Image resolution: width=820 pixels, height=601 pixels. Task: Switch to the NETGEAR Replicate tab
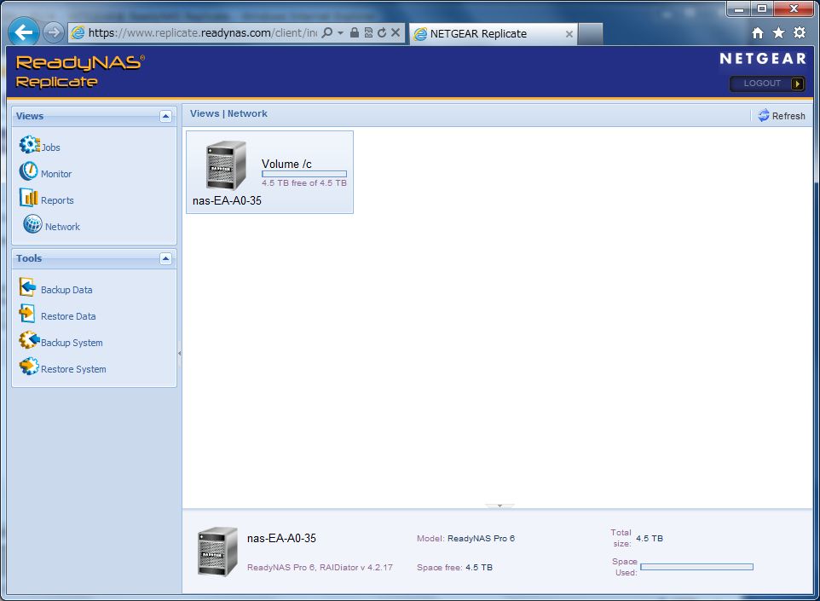pos(486,34)
